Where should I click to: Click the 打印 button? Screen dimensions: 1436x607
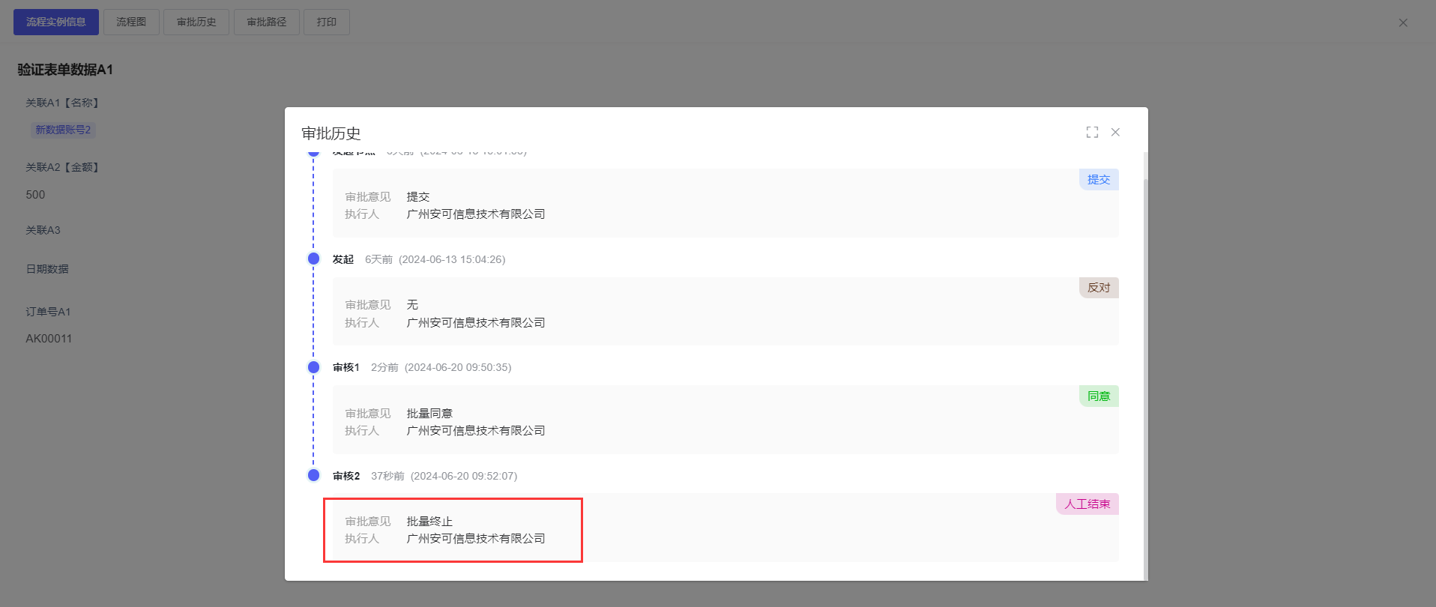click(x=326, y=22)
